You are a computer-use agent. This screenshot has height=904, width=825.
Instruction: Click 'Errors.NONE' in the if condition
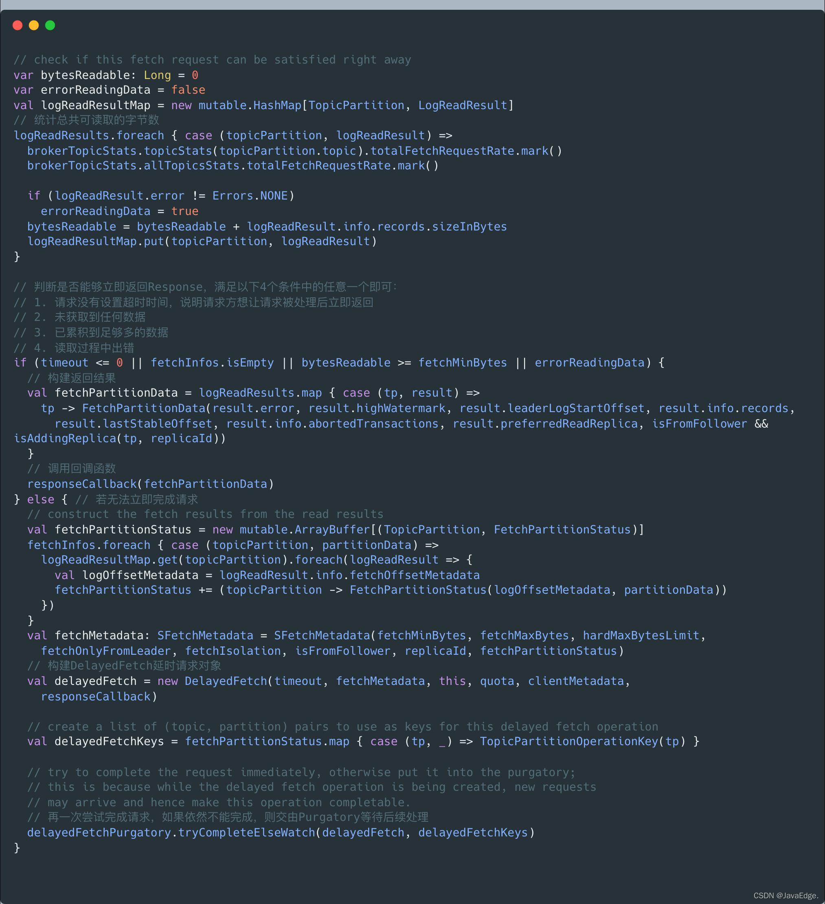coord(250,196)
